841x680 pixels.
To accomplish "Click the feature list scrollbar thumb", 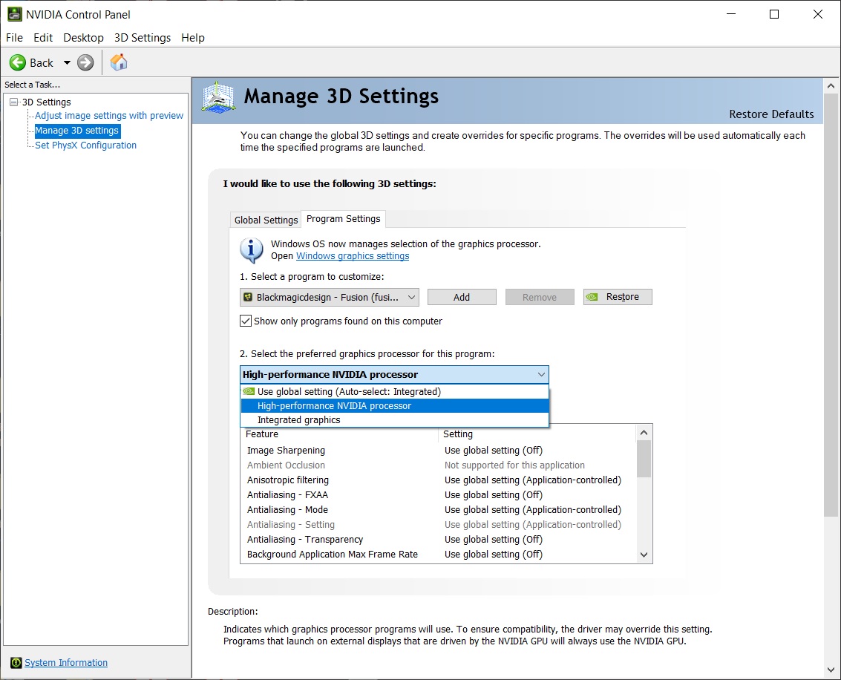I will click(x=644, y=459).
